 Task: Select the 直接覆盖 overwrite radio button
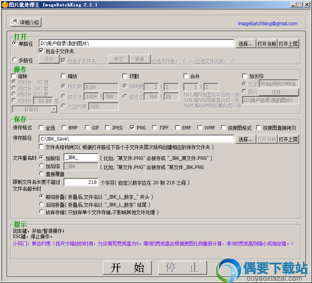(41, 173)
